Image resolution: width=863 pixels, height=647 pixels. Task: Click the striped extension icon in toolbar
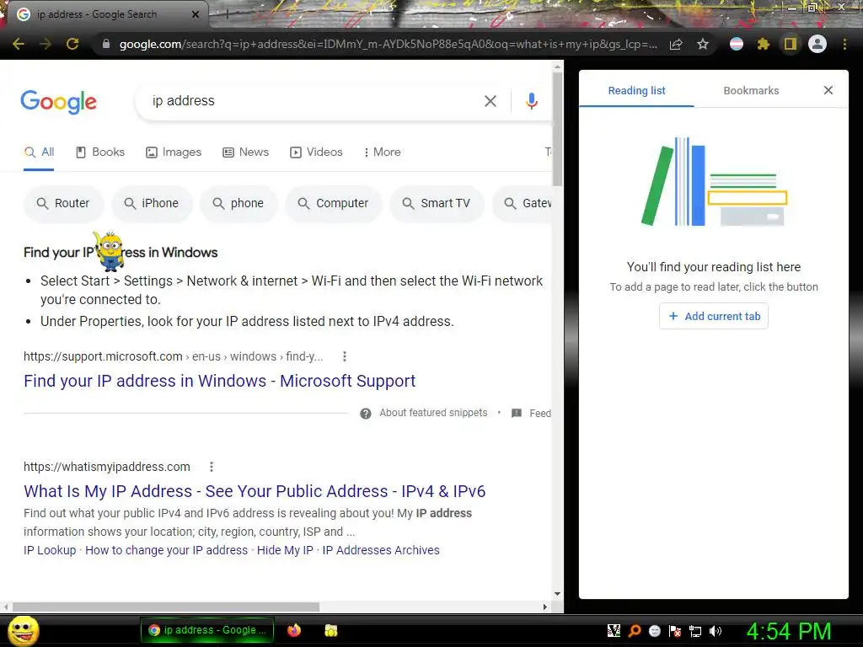click(x=737, y=44)
